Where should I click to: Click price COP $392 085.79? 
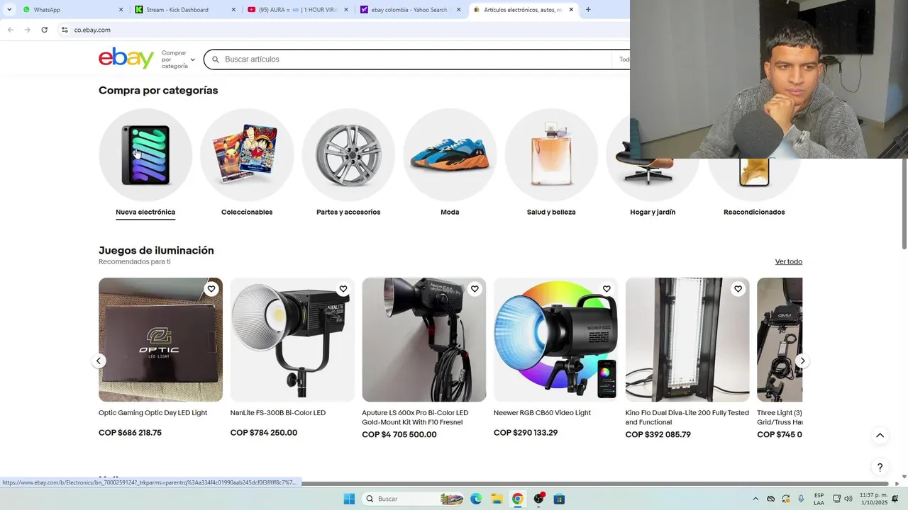(658, 435)
